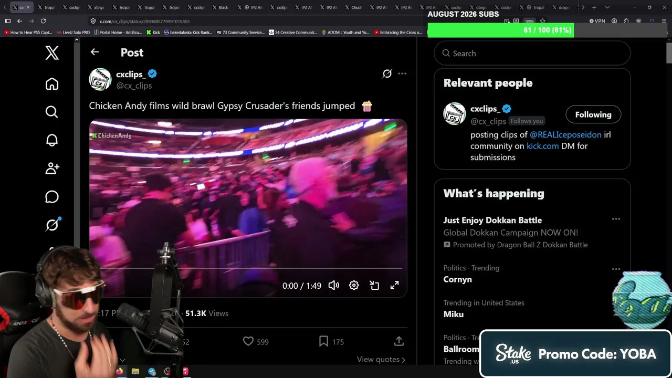Open the Kick bookmark
This screenshot has width=672, height=378.
(153, 33)
